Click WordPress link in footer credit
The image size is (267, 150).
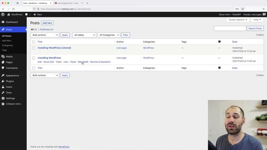[64, 147]
